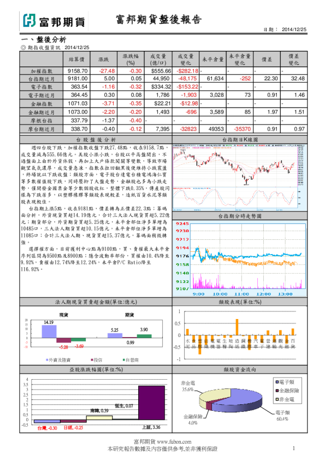Image resolution: width=325 pixels, height=460 pixels.
Task: Select the section heading 一、盤後分析
Action: (43, 39)
